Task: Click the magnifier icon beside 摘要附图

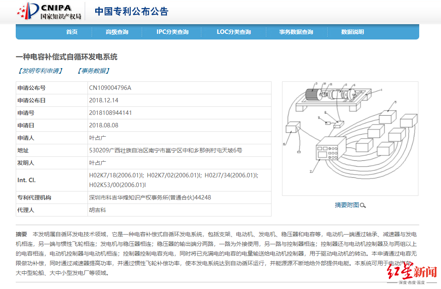Action: pos(363,206)
